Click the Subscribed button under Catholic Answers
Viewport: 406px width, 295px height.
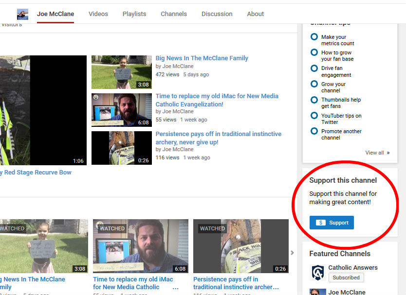coord(346,277)
